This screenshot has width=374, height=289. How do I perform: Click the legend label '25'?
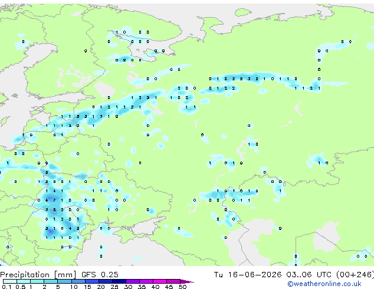(x=114, y=287)
